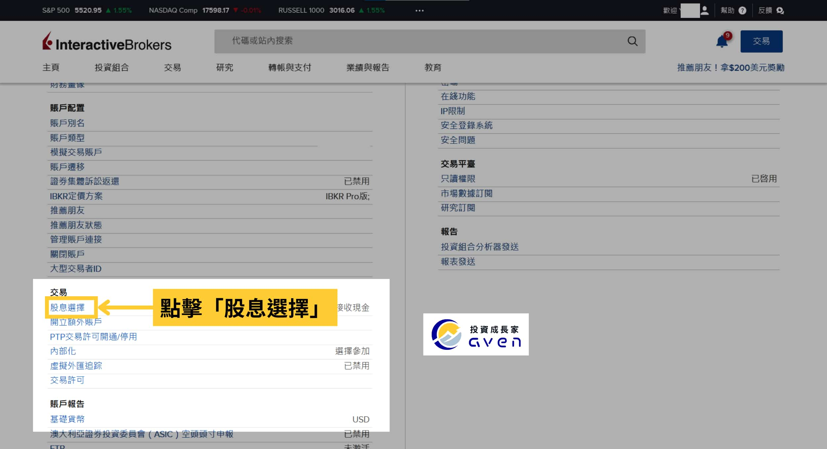Click 推薦朋友！拿$200美元獎勵 link
This screenshot has width=827, height=449.
pyautogui.click(x=731, y=67)
